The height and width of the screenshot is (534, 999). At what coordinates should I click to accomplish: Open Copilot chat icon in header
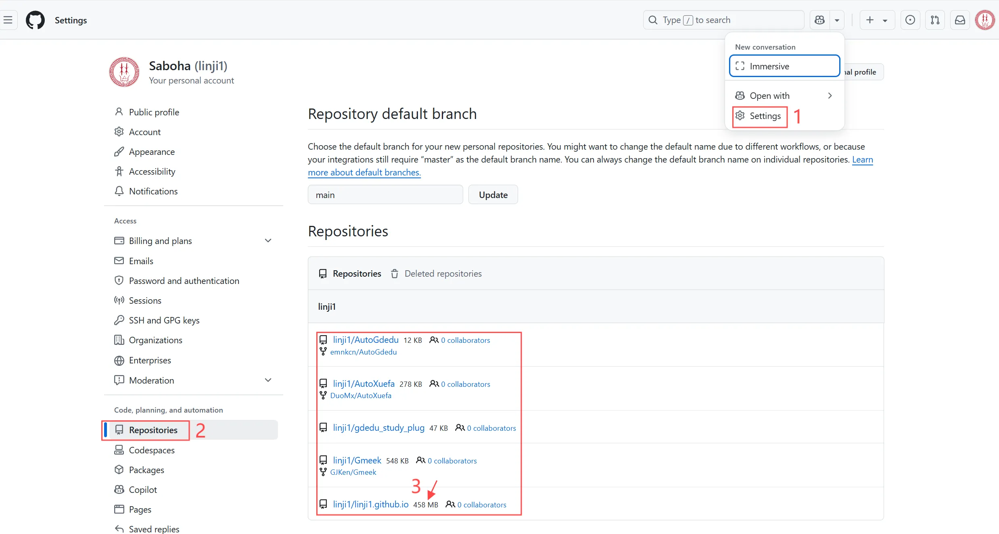(819, 20)
